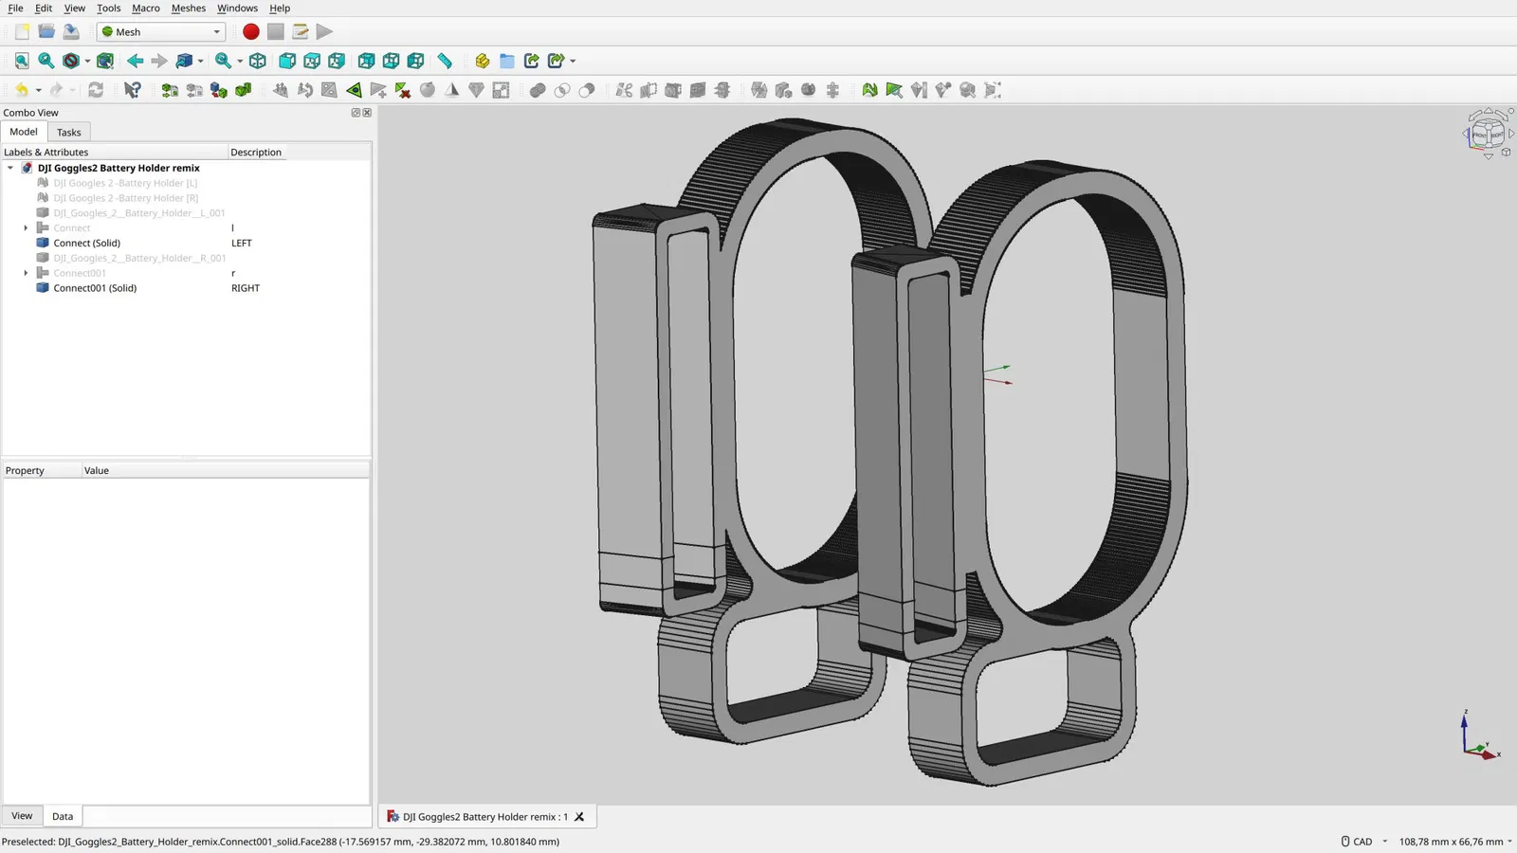Close the DJI Goggles2 document tab

point(579,817)
